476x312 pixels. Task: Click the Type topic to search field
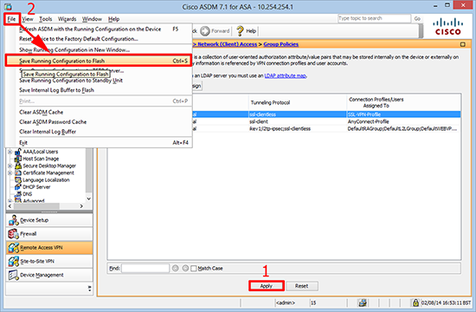[374, 18]
